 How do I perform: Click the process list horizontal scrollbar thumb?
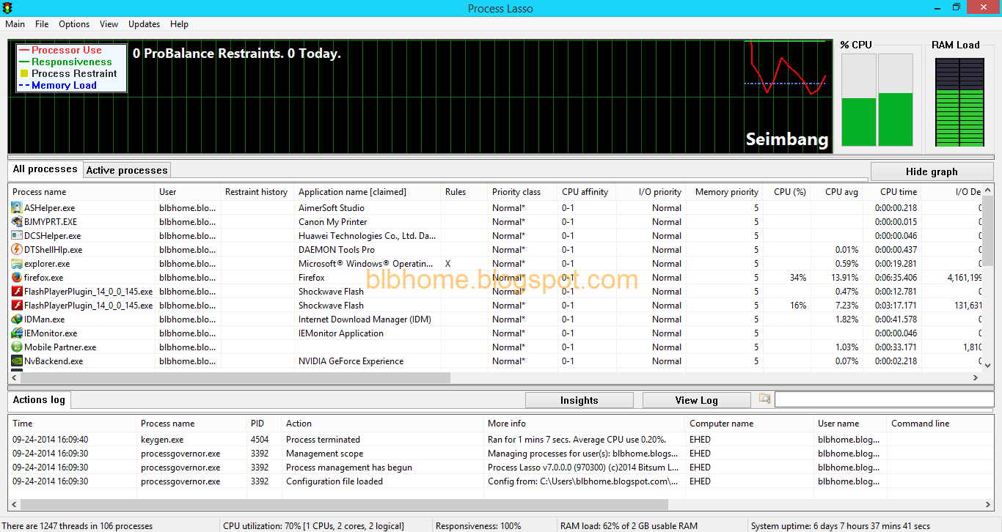tap(235, 378)
